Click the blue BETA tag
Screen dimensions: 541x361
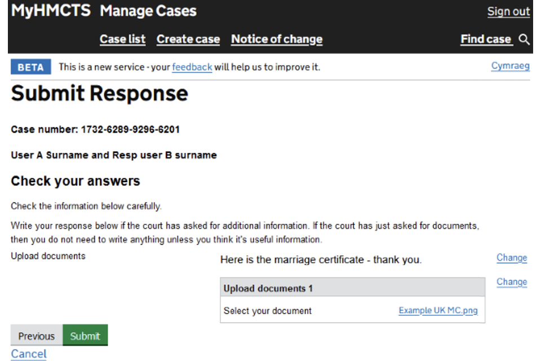point(30,67)
